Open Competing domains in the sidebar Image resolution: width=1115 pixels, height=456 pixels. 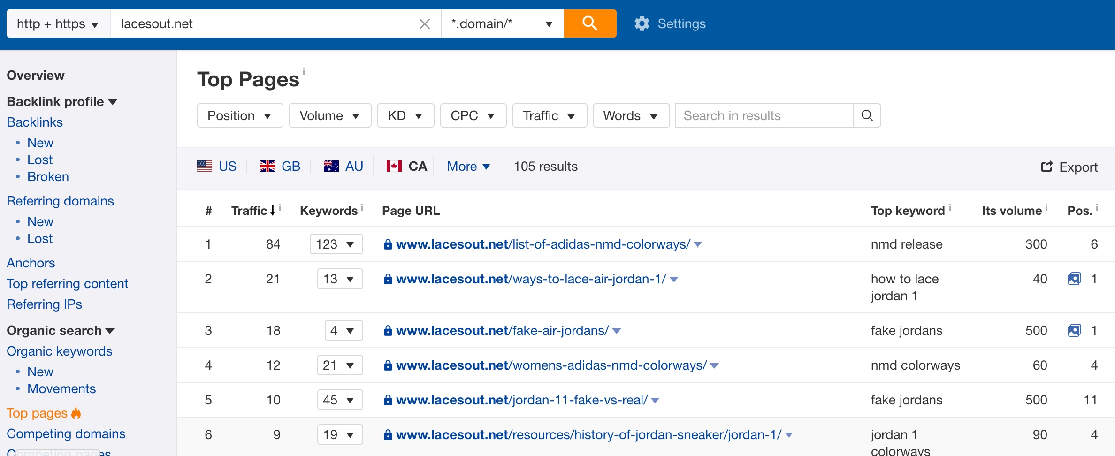click(66, 433)
